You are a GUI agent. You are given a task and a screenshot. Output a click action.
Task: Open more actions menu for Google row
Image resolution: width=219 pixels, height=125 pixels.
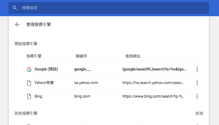click(x=197, y=69)
